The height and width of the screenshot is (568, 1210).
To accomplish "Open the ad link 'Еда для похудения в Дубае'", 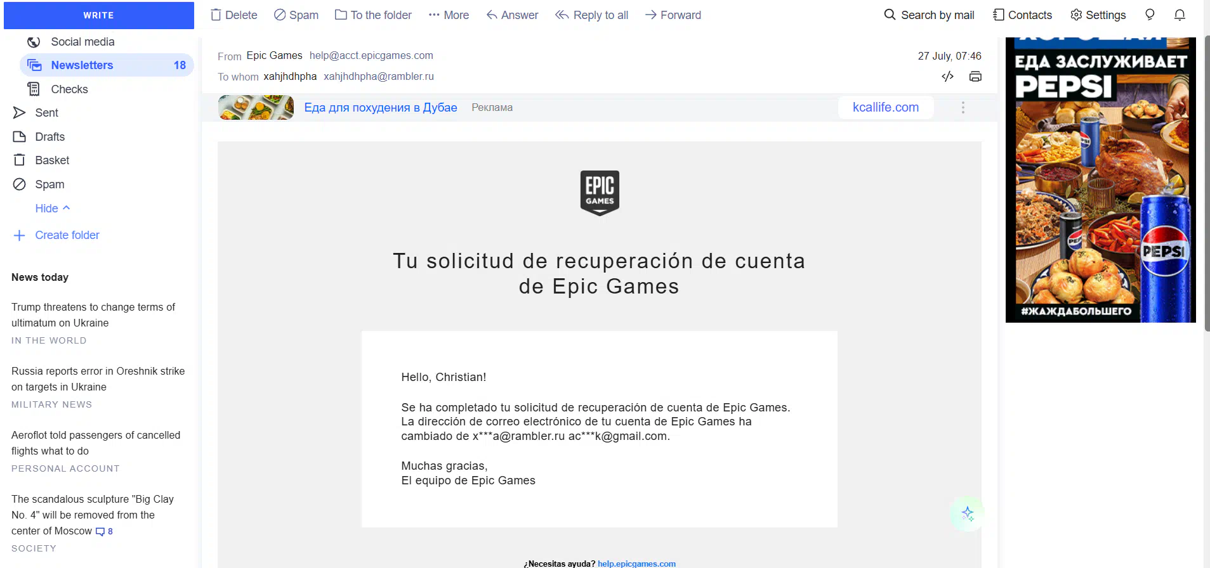I will pyautogui.click(x=381, y=107).
